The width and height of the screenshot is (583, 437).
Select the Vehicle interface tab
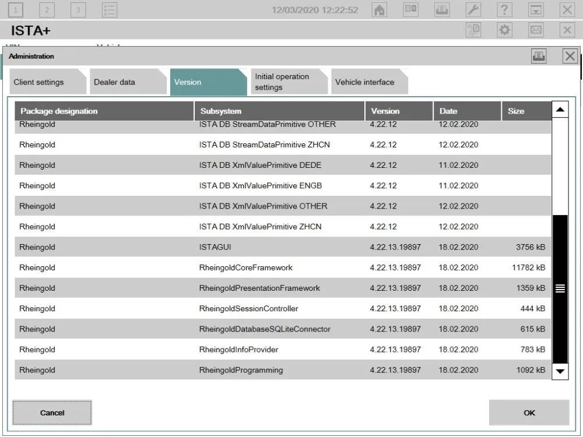pos(365,82)
